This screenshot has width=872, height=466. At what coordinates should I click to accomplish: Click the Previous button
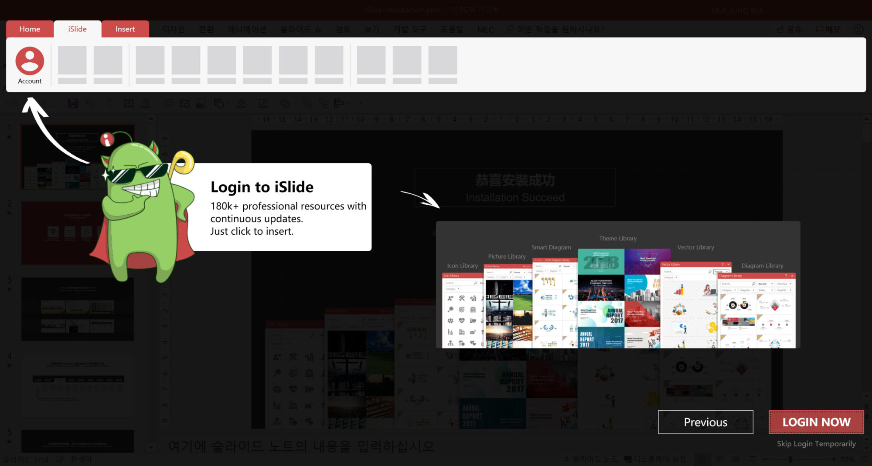(705, 422)
